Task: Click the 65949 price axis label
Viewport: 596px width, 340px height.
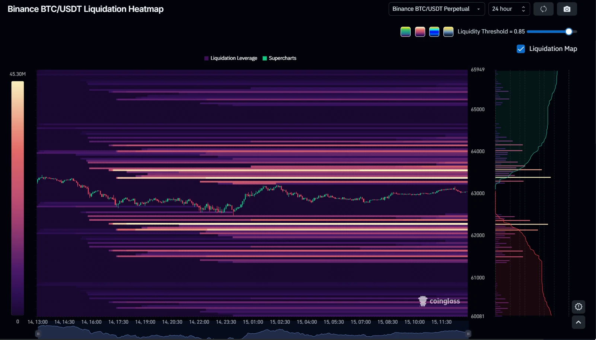Action: click(x=478, y=70)
